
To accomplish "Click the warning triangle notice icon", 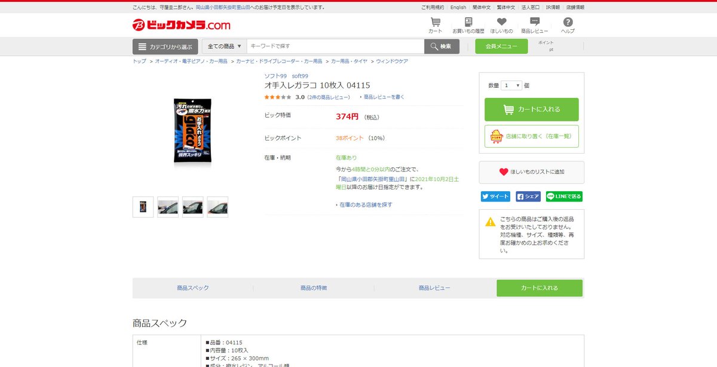I will pos(491,222).
